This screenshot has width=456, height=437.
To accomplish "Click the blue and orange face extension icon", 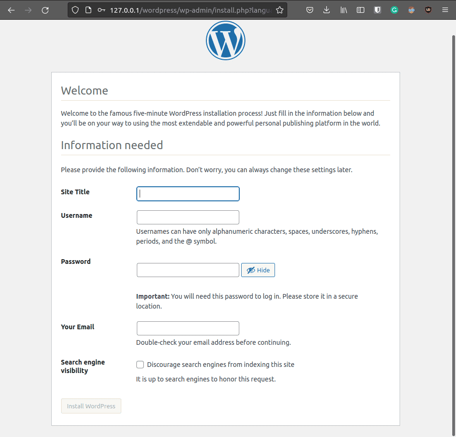I will coord(411,10).
